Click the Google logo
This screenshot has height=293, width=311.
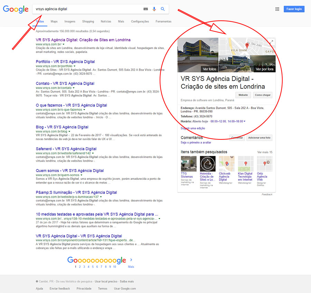[16, 9]
